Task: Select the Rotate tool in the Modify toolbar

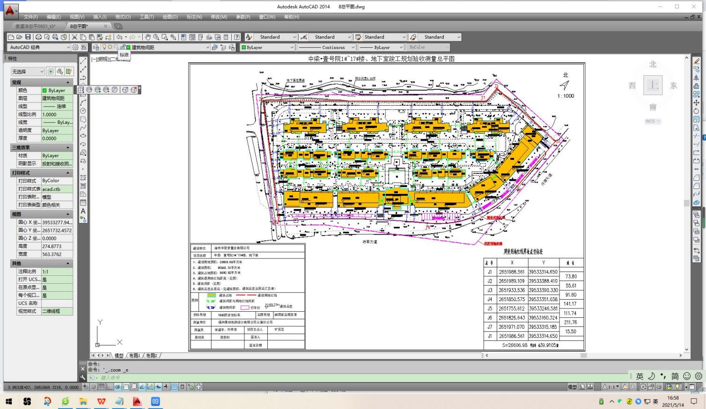Action: (697, 111)
